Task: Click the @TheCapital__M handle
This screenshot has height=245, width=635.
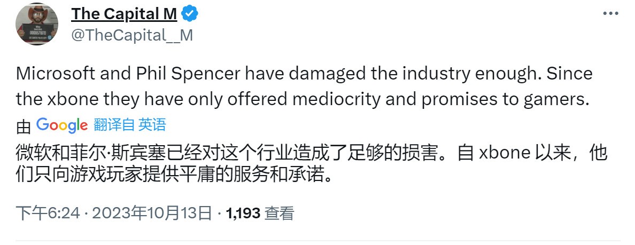Action: pyautogui.click(x=132, y=35)
